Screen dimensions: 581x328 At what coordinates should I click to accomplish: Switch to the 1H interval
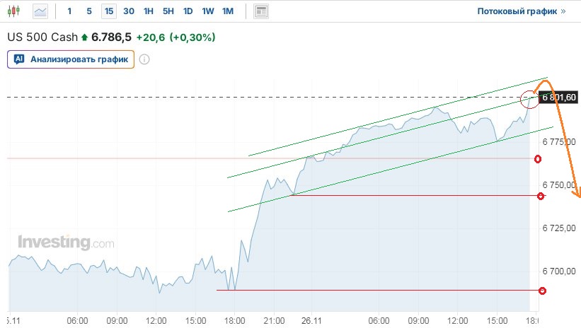point(148,11)
